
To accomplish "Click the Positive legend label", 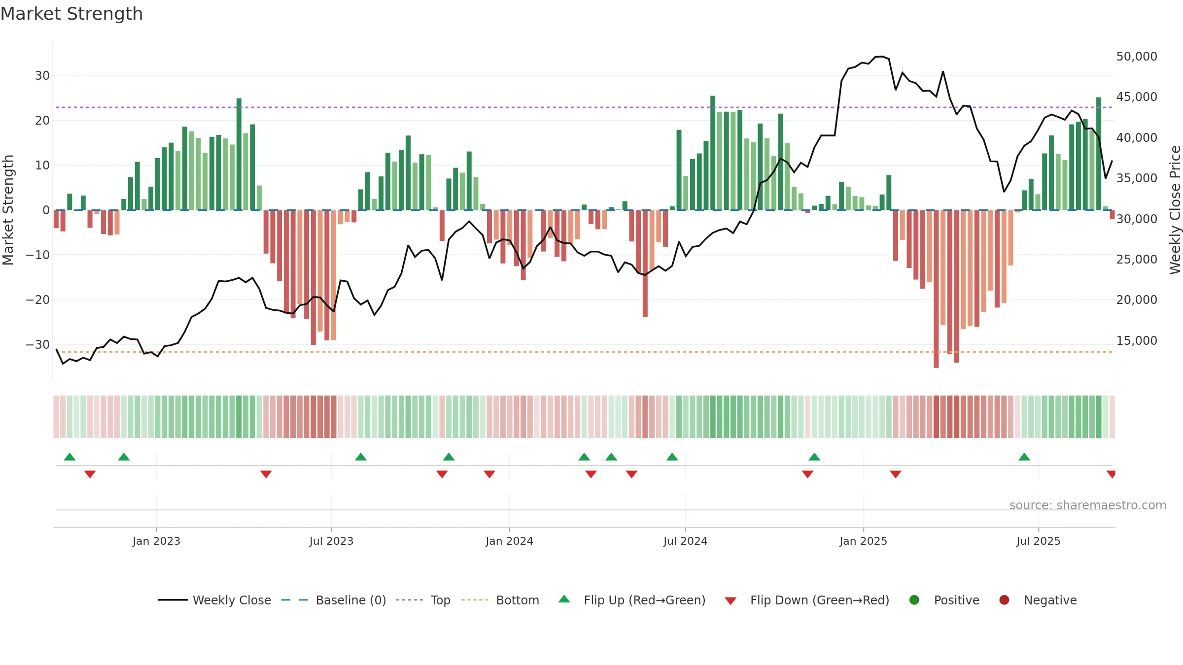I will tap(957, 600).
